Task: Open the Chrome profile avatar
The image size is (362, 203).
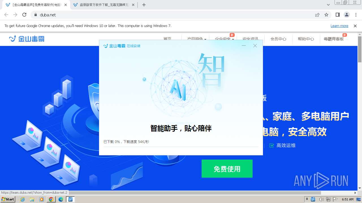Action: [346, 15]
